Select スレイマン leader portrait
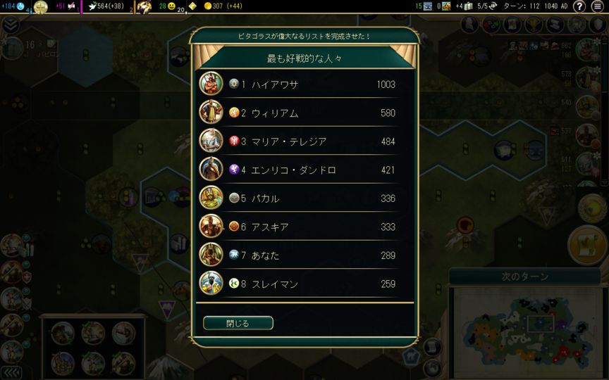The height and width of the screenshot is (380, 609). pos(211,283)
